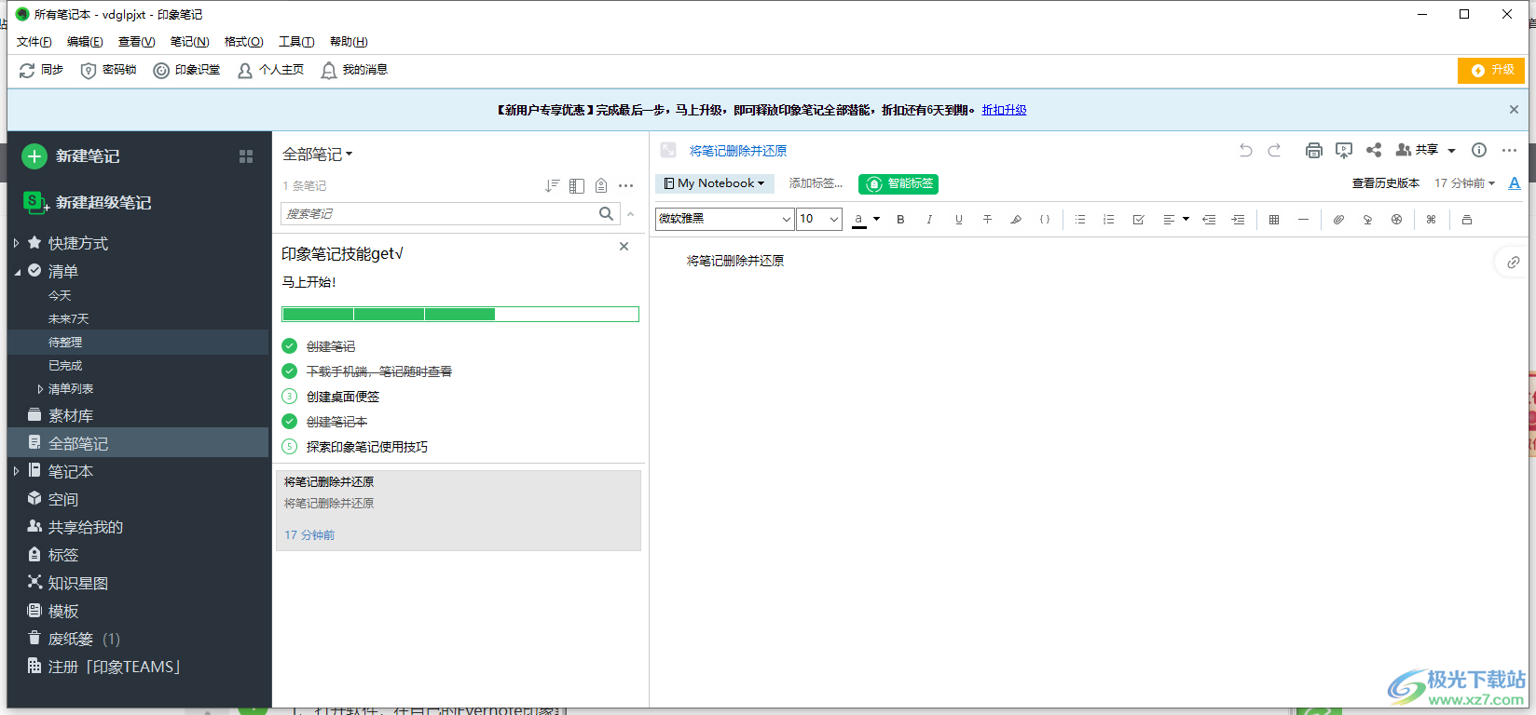The image size is (1536, 715).
Task: Start presentation mode for the note
Action: 1344,150
